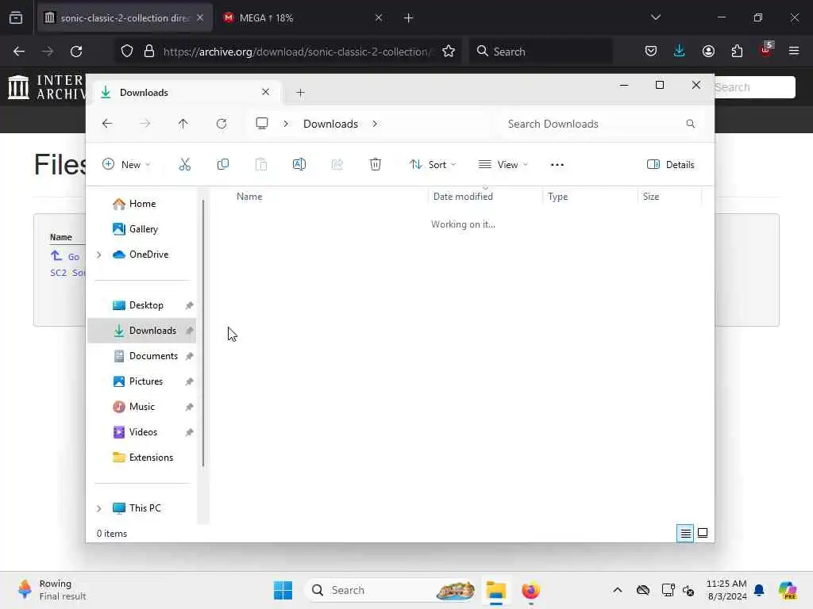Click Firefox tracking protection shield icon
Screen dimensions: 813x609
[127, 52]
